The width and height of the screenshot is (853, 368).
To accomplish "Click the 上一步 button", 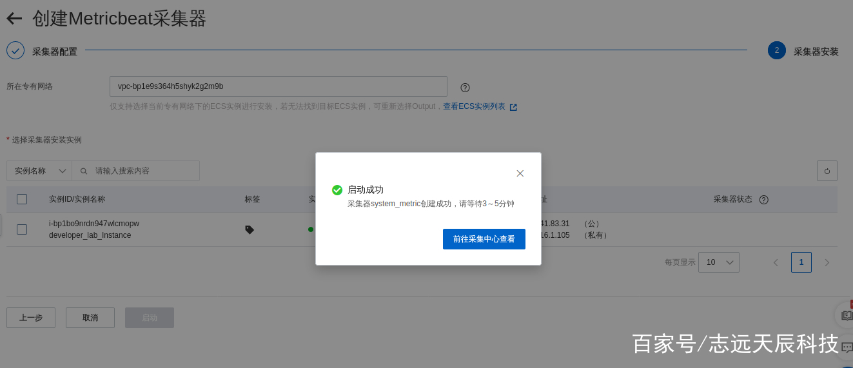I will pyautogui.click(x=31, y=318).
